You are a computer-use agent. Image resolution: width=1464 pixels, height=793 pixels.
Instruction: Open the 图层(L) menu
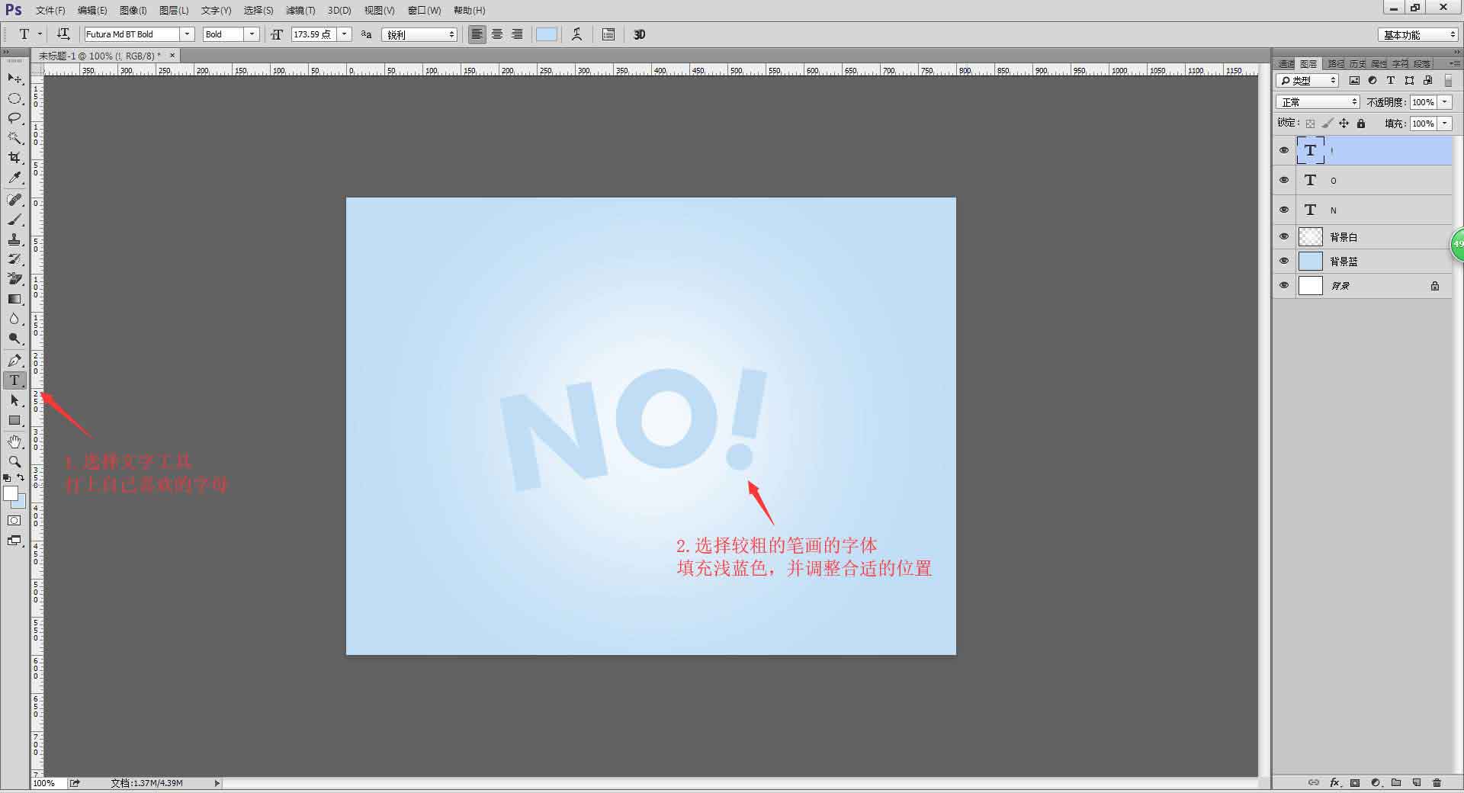[x=174, y=11]
